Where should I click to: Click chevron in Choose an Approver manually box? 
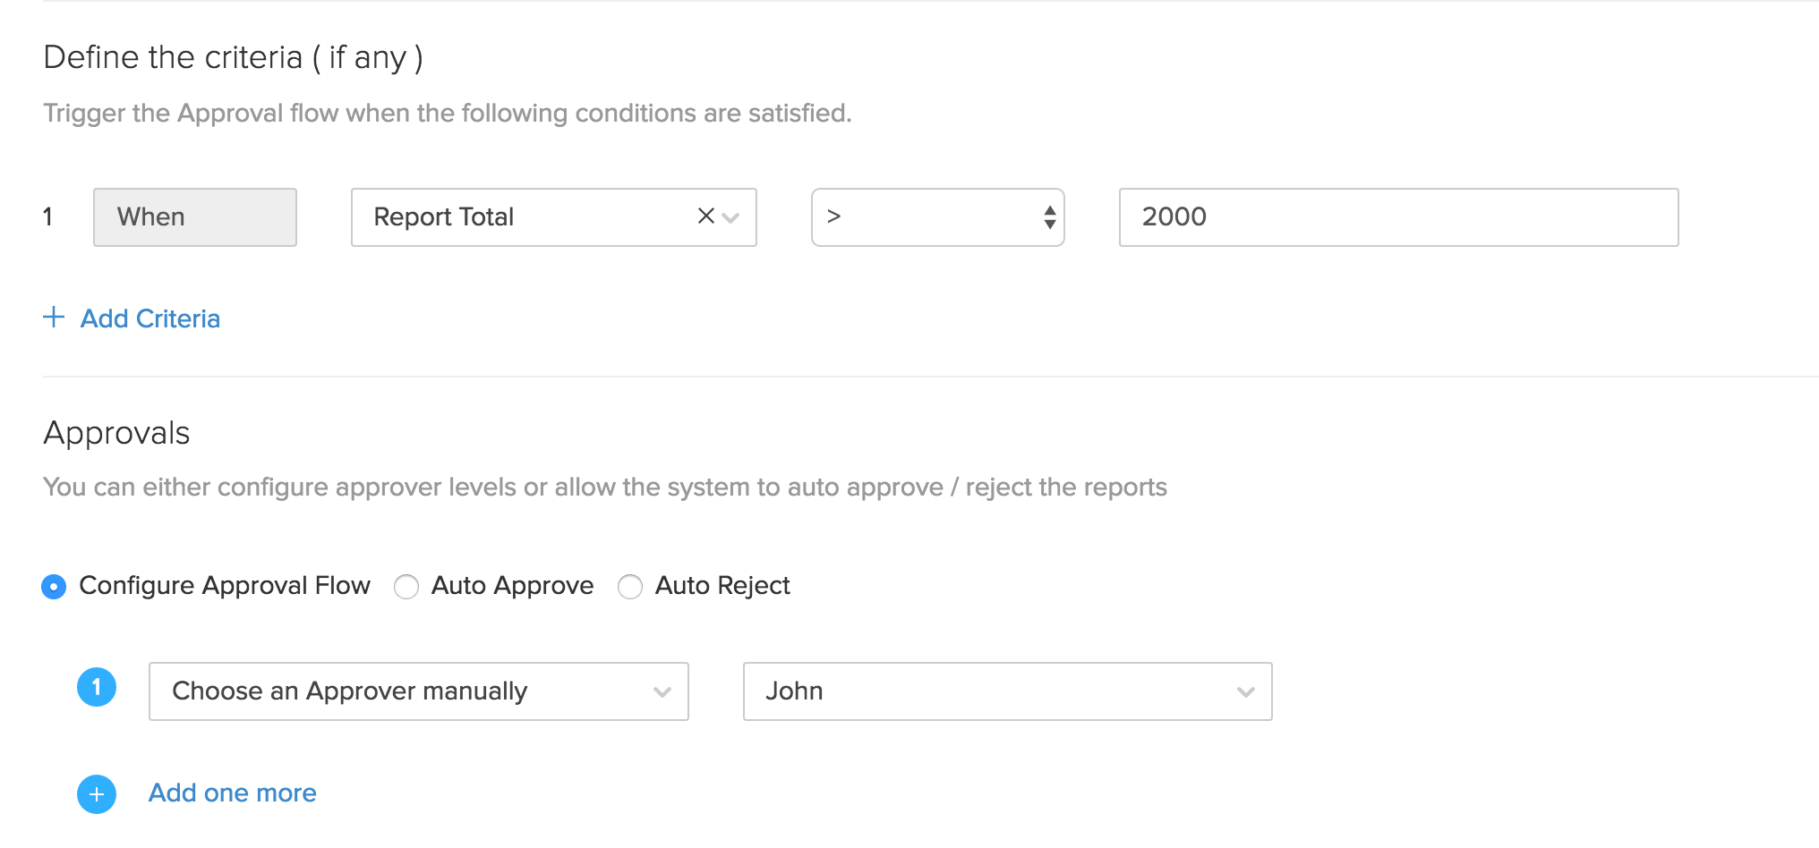point(662,691)
